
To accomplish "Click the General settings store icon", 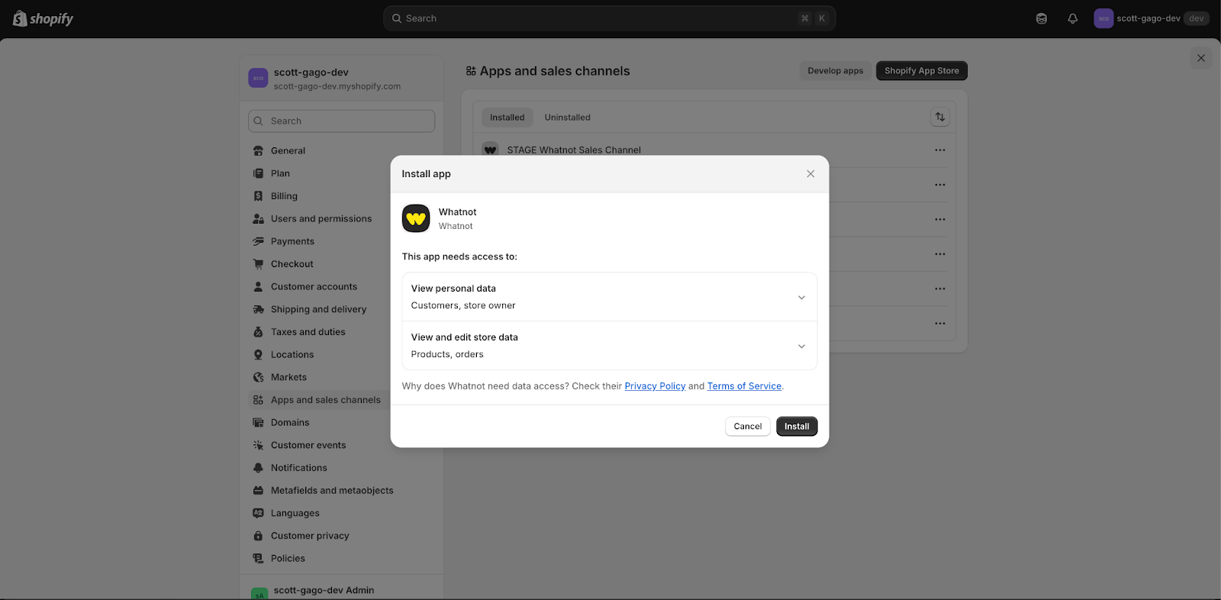I will pos(258,151).
